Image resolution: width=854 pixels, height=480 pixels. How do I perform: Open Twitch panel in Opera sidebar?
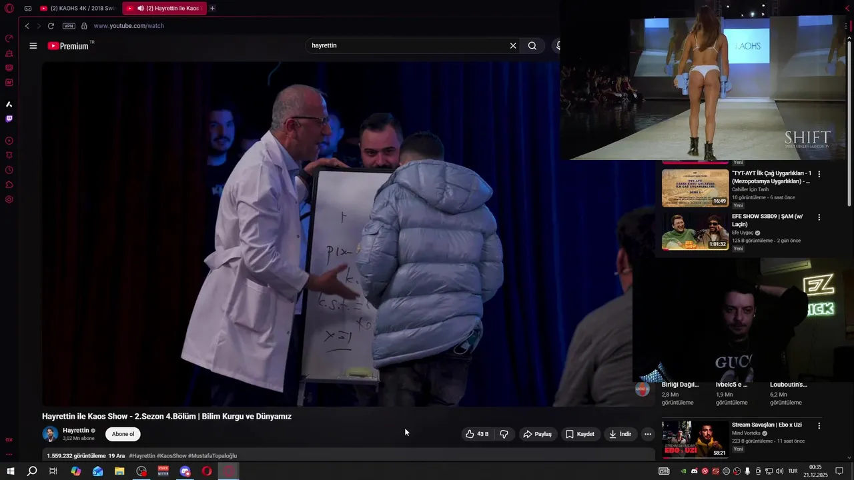(x=9, y=119)
